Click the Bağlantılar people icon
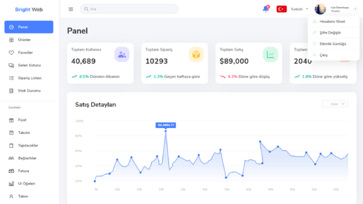This screenshot has height=204, width=363. (11, 158)
